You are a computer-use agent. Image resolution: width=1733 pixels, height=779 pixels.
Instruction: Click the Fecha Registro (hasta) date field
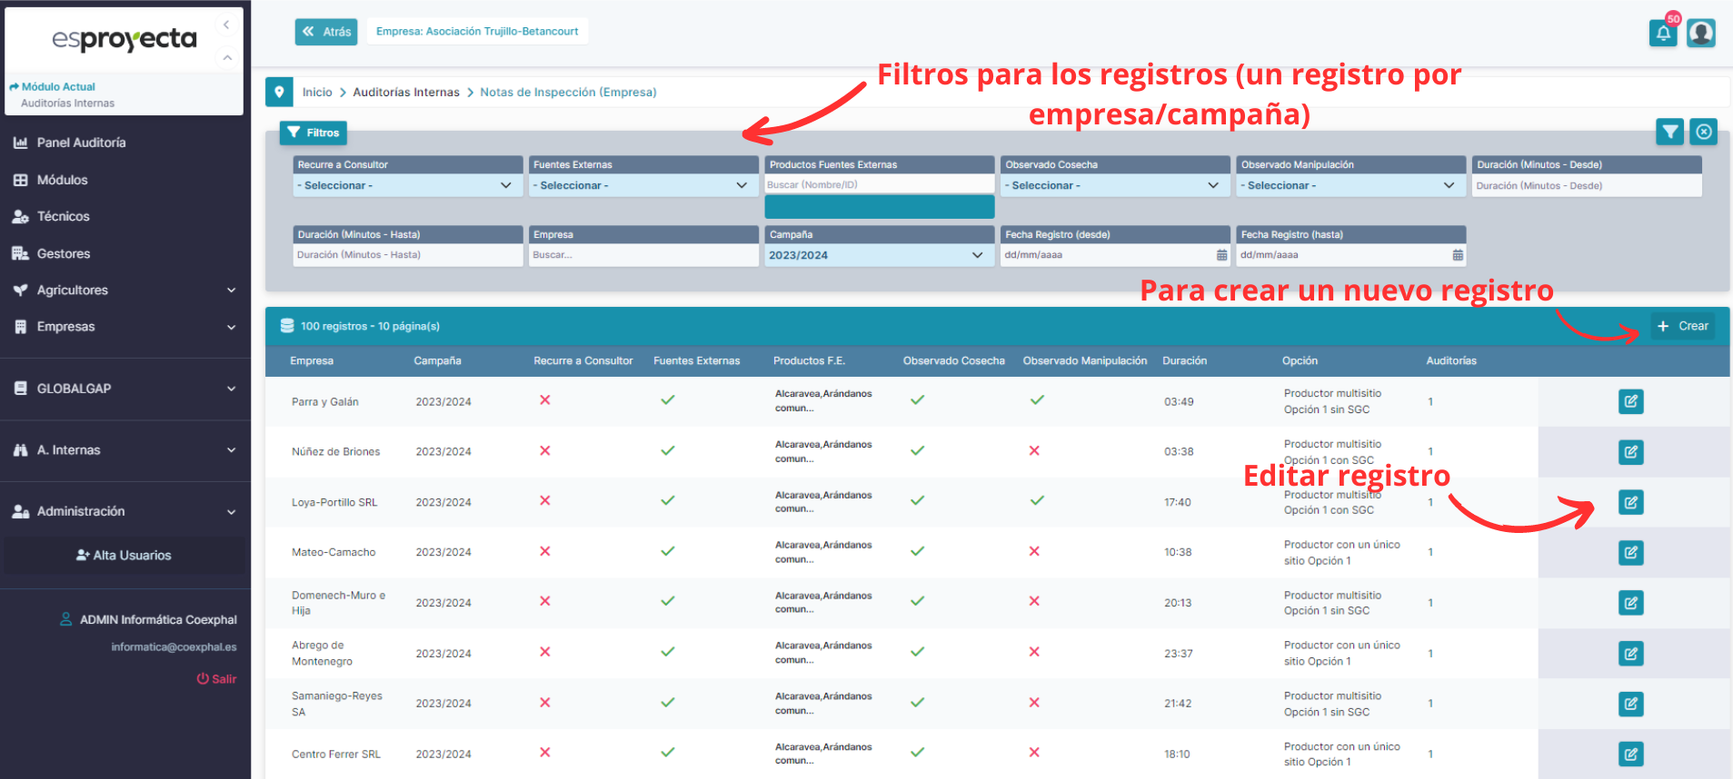pyautogui.click(x=1351, y=255)
